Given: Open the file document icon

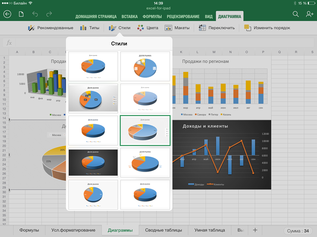Looking at the screenshot, I should click(x=21, y=14).
